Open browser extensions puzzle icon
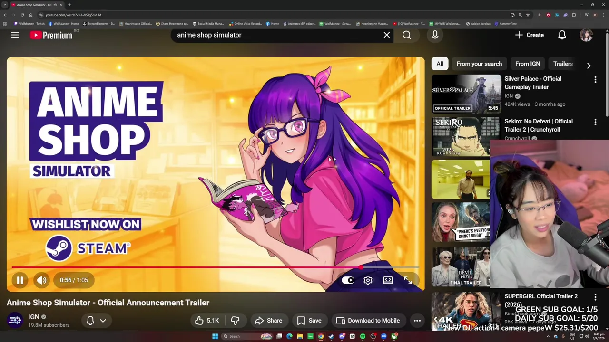The width and height of the screenshot is (609, 342). pyautogui.click(x=574, y=15)
